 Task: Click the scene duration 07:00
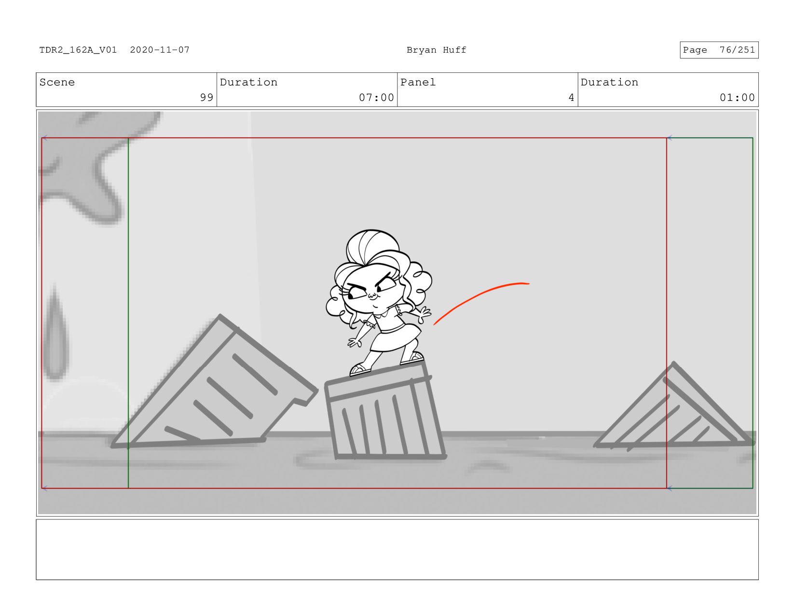tap(376, 98)
